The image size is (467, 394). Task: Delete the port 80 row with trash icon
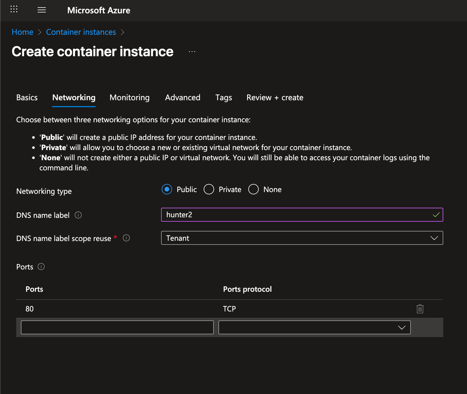(x=420, y=309)
